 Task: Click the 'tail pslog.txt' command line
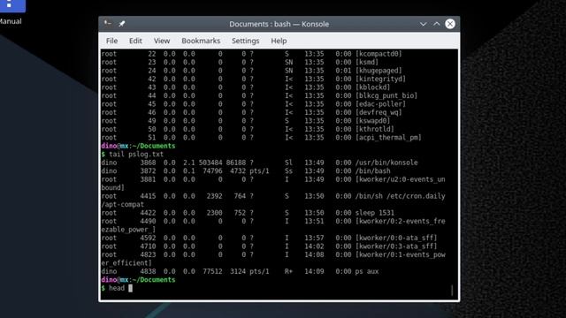click(132, 154)
